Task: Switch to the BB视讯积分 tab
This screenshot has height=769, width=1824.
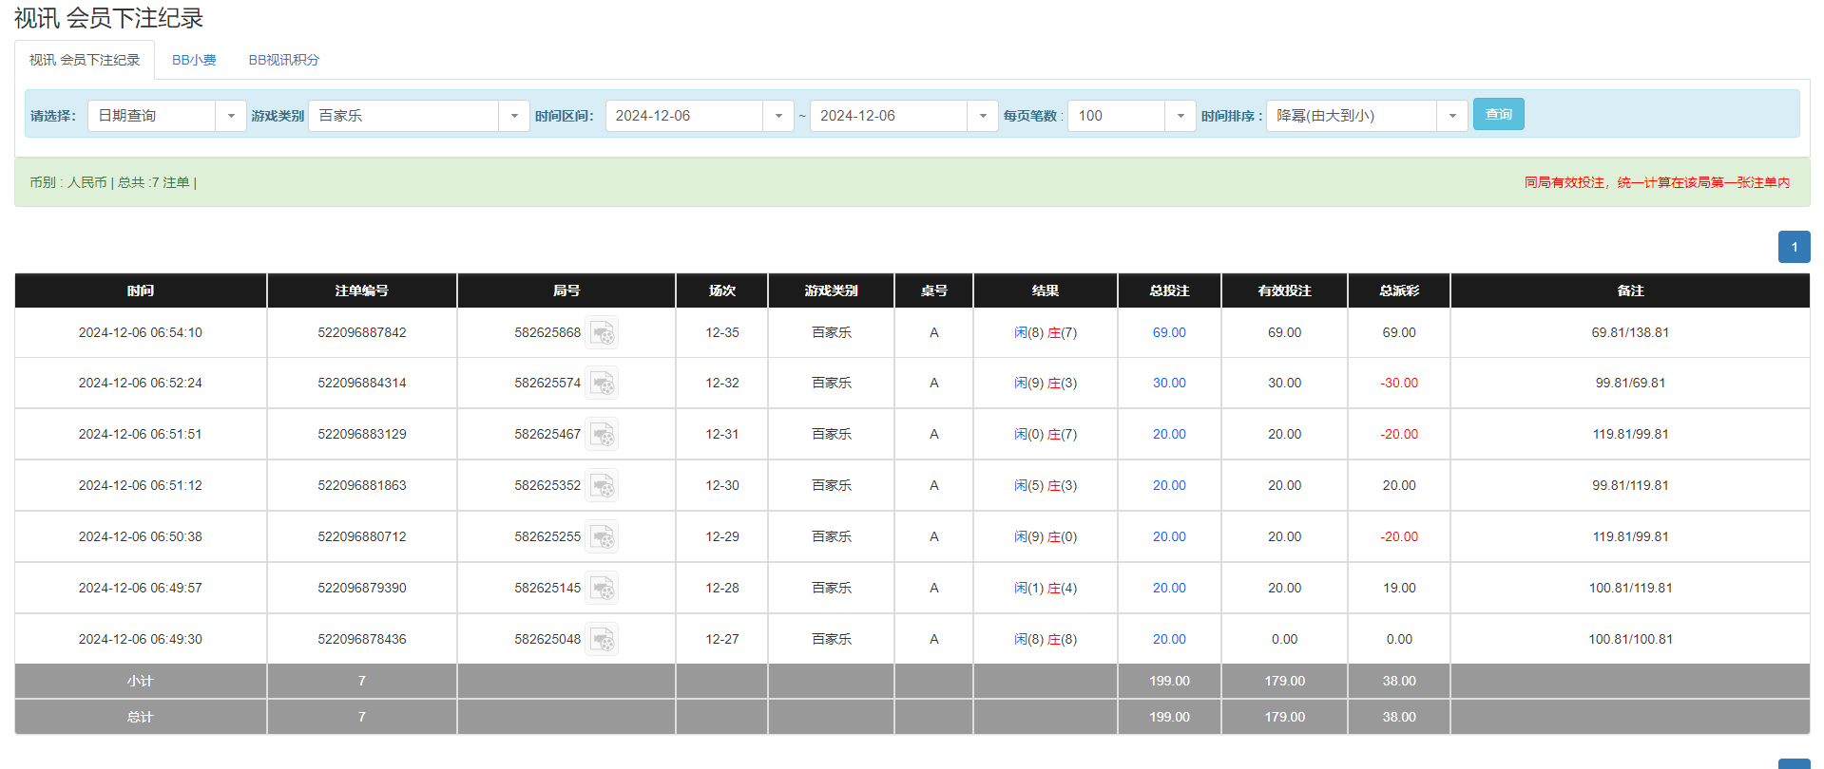Action: click(283, 60)
